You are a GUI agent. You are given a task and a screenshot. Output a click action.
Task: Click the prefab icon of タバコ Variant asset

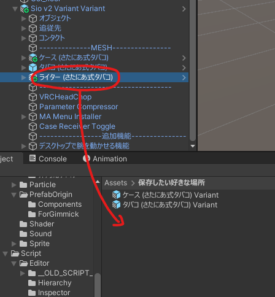[x=116, y=204]
